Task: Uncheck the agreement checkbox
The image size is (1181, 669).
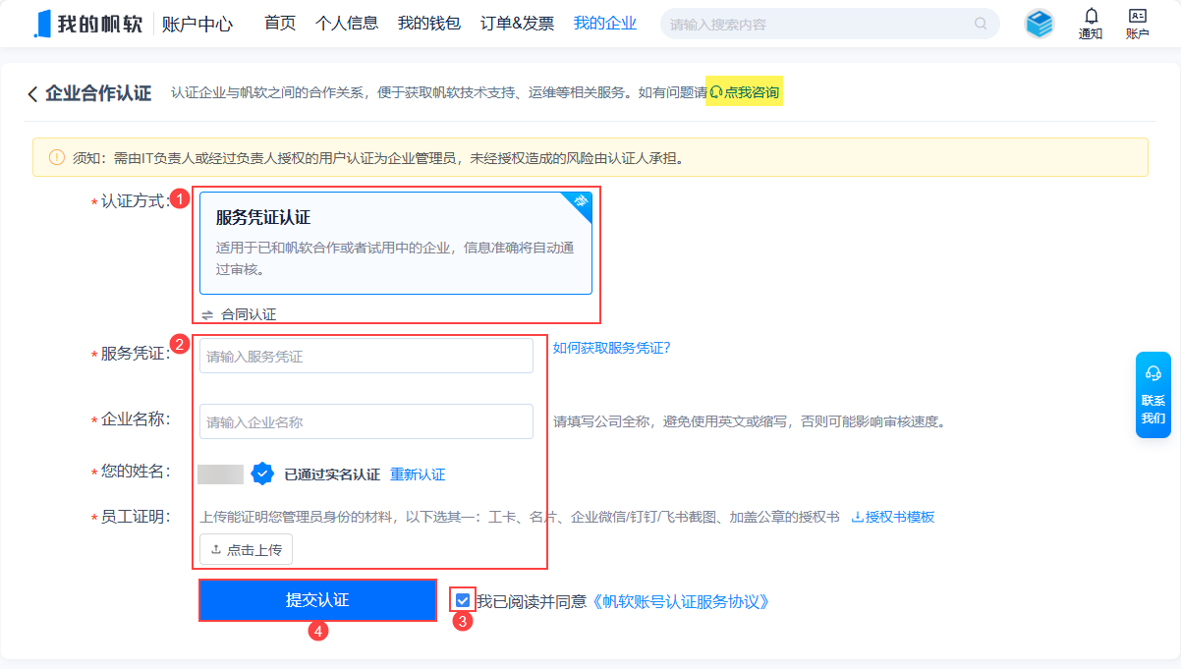Action: [x=463, y=599]
